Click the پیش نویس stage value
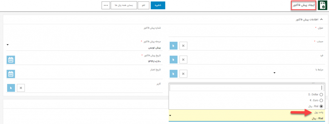329x124 pixels. tap(155, 48)
